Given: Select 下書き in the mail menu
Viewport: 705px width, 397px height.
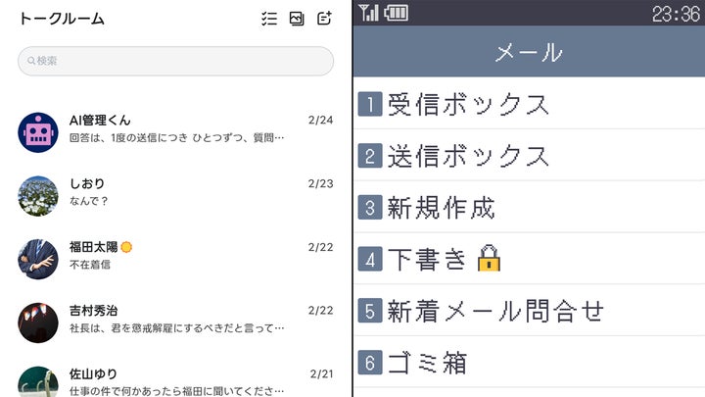Looking at the screenshot, I should tap(529, 259).
